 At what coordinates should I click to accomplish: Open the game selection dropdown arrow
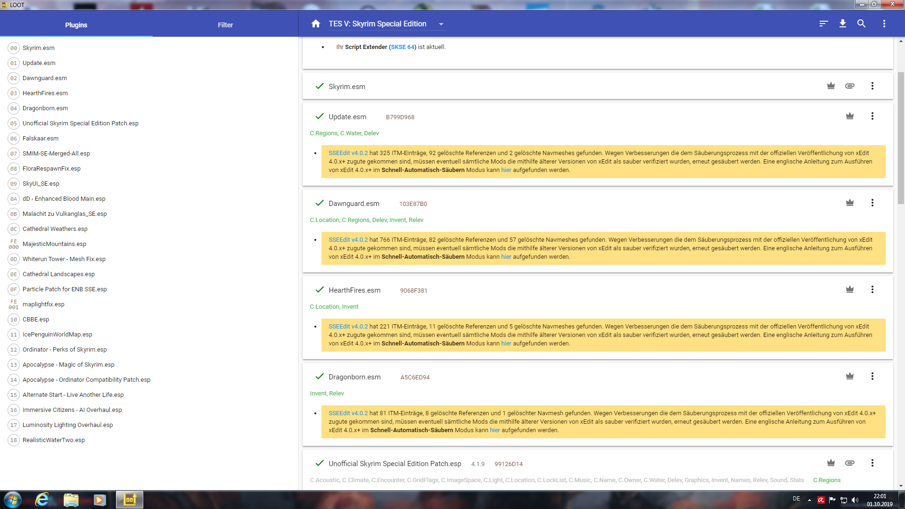(441, 24)
